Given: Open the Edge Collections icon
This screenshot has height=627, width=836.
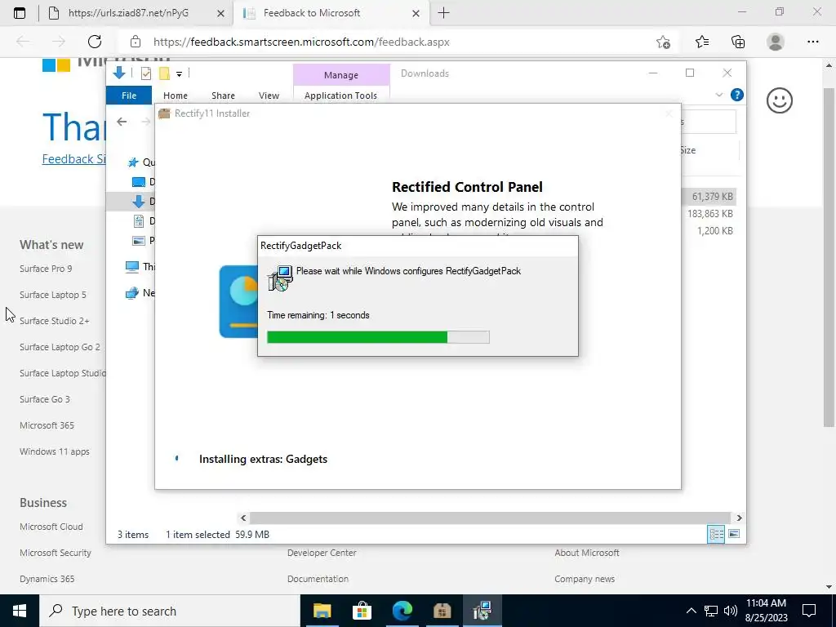Looking at the screenshot, I should tap(738, 42).
